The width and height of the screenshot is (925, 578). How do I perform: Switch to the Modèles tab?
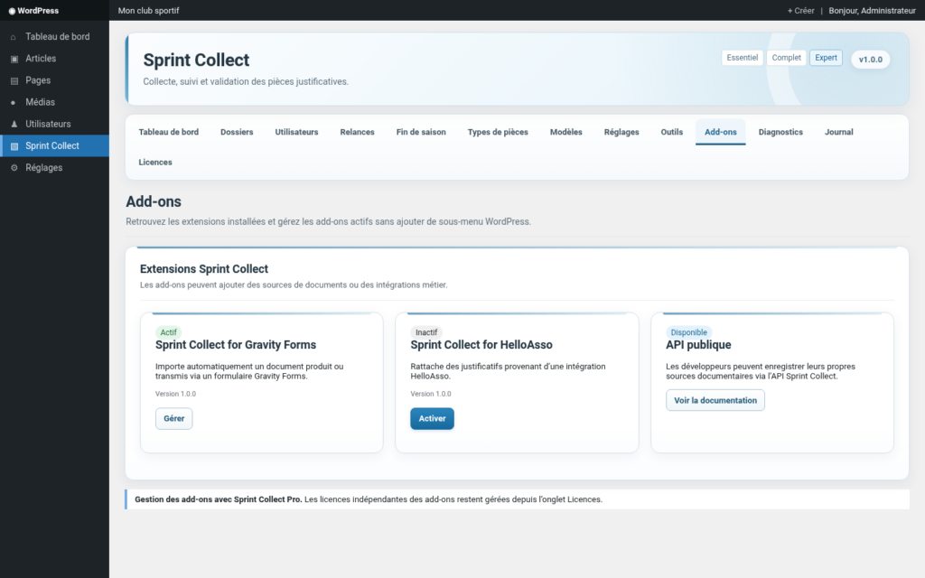pyautogui.click(x=565, y=132)
